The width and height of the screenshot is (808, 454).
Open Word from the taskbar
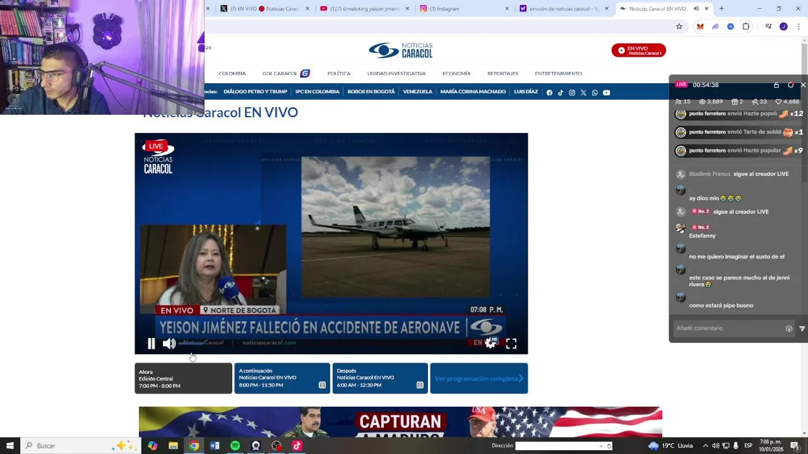tap(215, 446)
